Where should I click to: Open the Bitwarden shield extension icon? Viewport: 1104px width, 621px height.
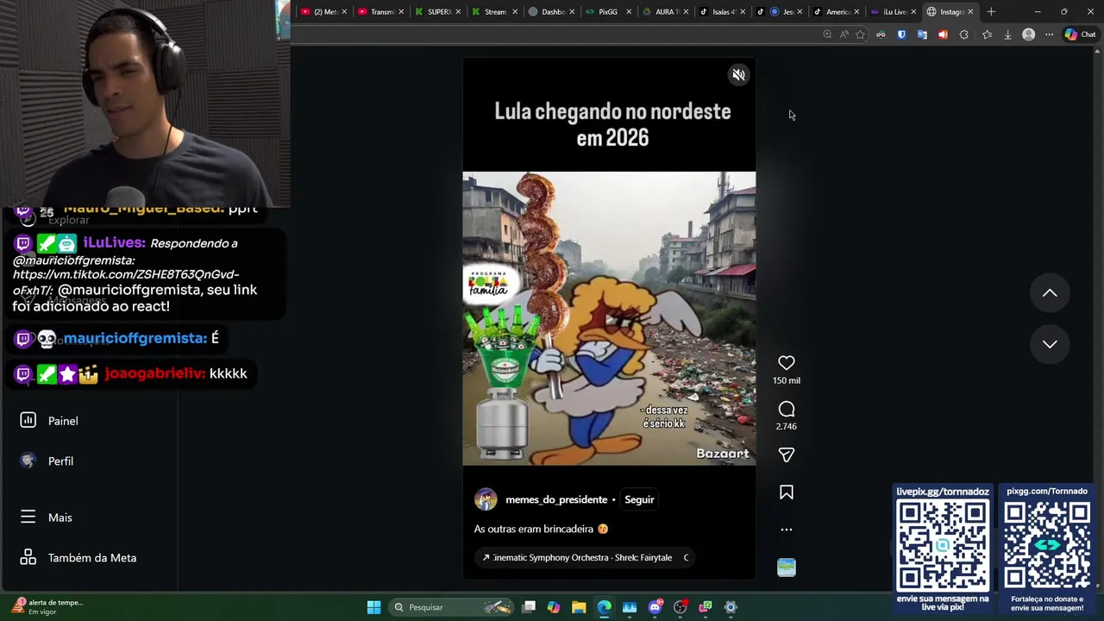901,34
